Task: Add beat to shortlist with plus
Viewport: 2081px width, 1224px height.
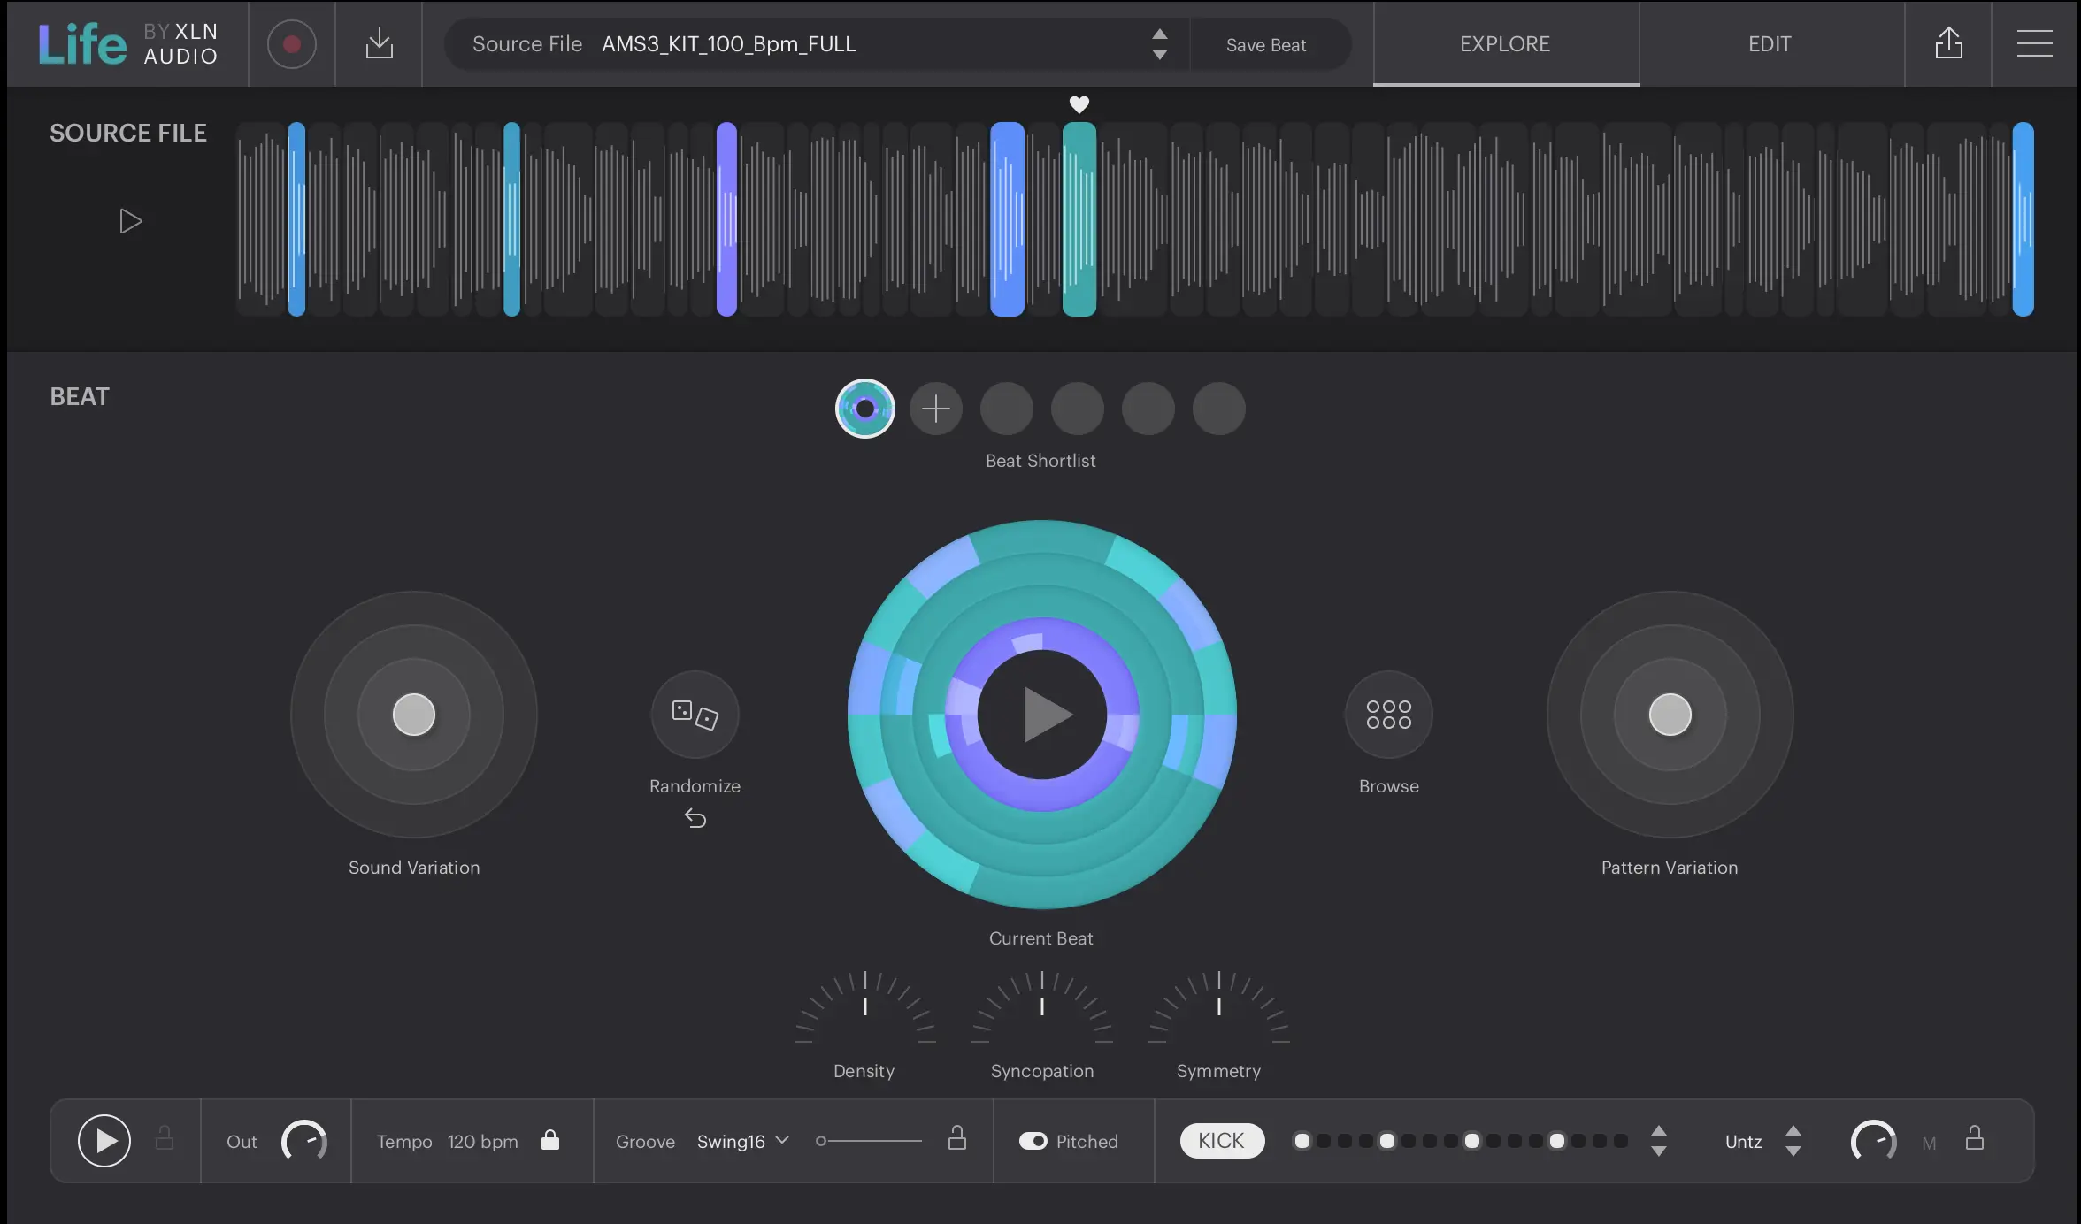Action: coord(935,409)
